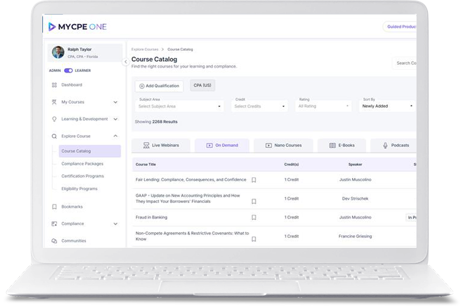Click Justin Muscolino in Fraud in Banking row
This screenshot has height=308, width=463.
pos(355,217)
